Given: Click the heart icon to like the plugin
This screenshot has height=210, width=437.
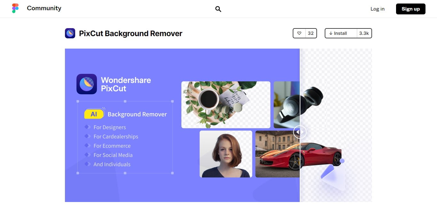Looking at the screenshot, I should click(x=299, y=33).
